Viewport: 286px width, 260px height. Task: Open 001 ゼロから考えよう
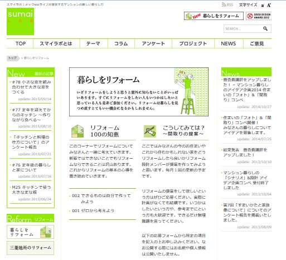(93, 210)
